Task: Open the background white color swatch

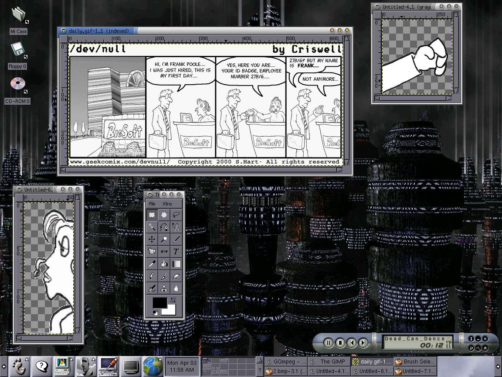Action: pos(171,311)
